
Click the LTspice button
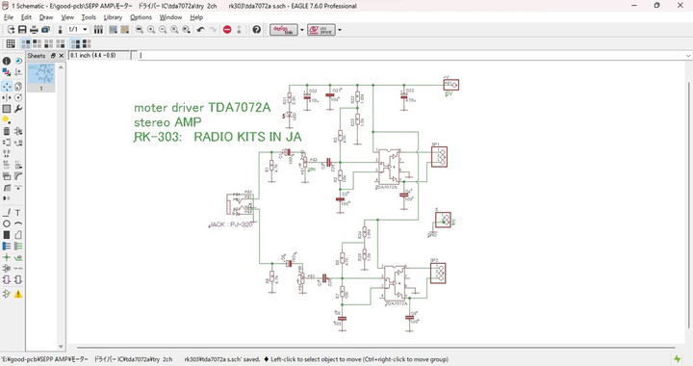(x=321, y=30)
